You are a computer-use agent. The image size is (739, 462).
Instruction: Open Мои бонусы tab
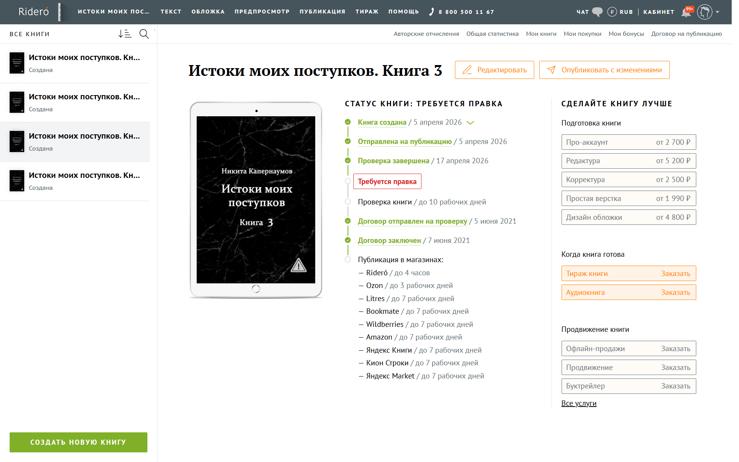pyautogui.click(x=626, y=34)
